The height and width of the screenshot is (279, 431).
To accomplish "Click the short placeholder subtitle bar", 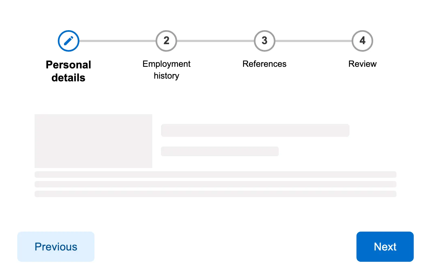I will 220,151.
